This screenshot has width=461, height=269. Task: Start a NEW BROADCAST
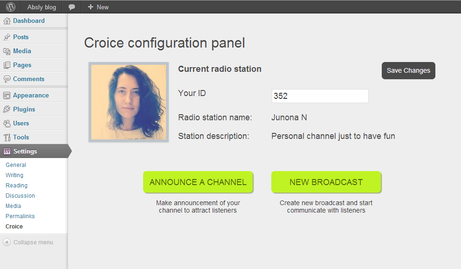[x=326, y=182]
